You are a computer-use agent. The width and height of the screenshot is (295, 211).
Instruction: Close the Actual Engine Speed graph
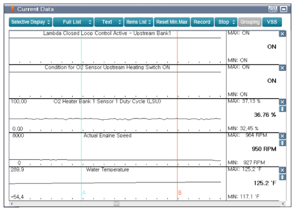(x=282, y=136)
